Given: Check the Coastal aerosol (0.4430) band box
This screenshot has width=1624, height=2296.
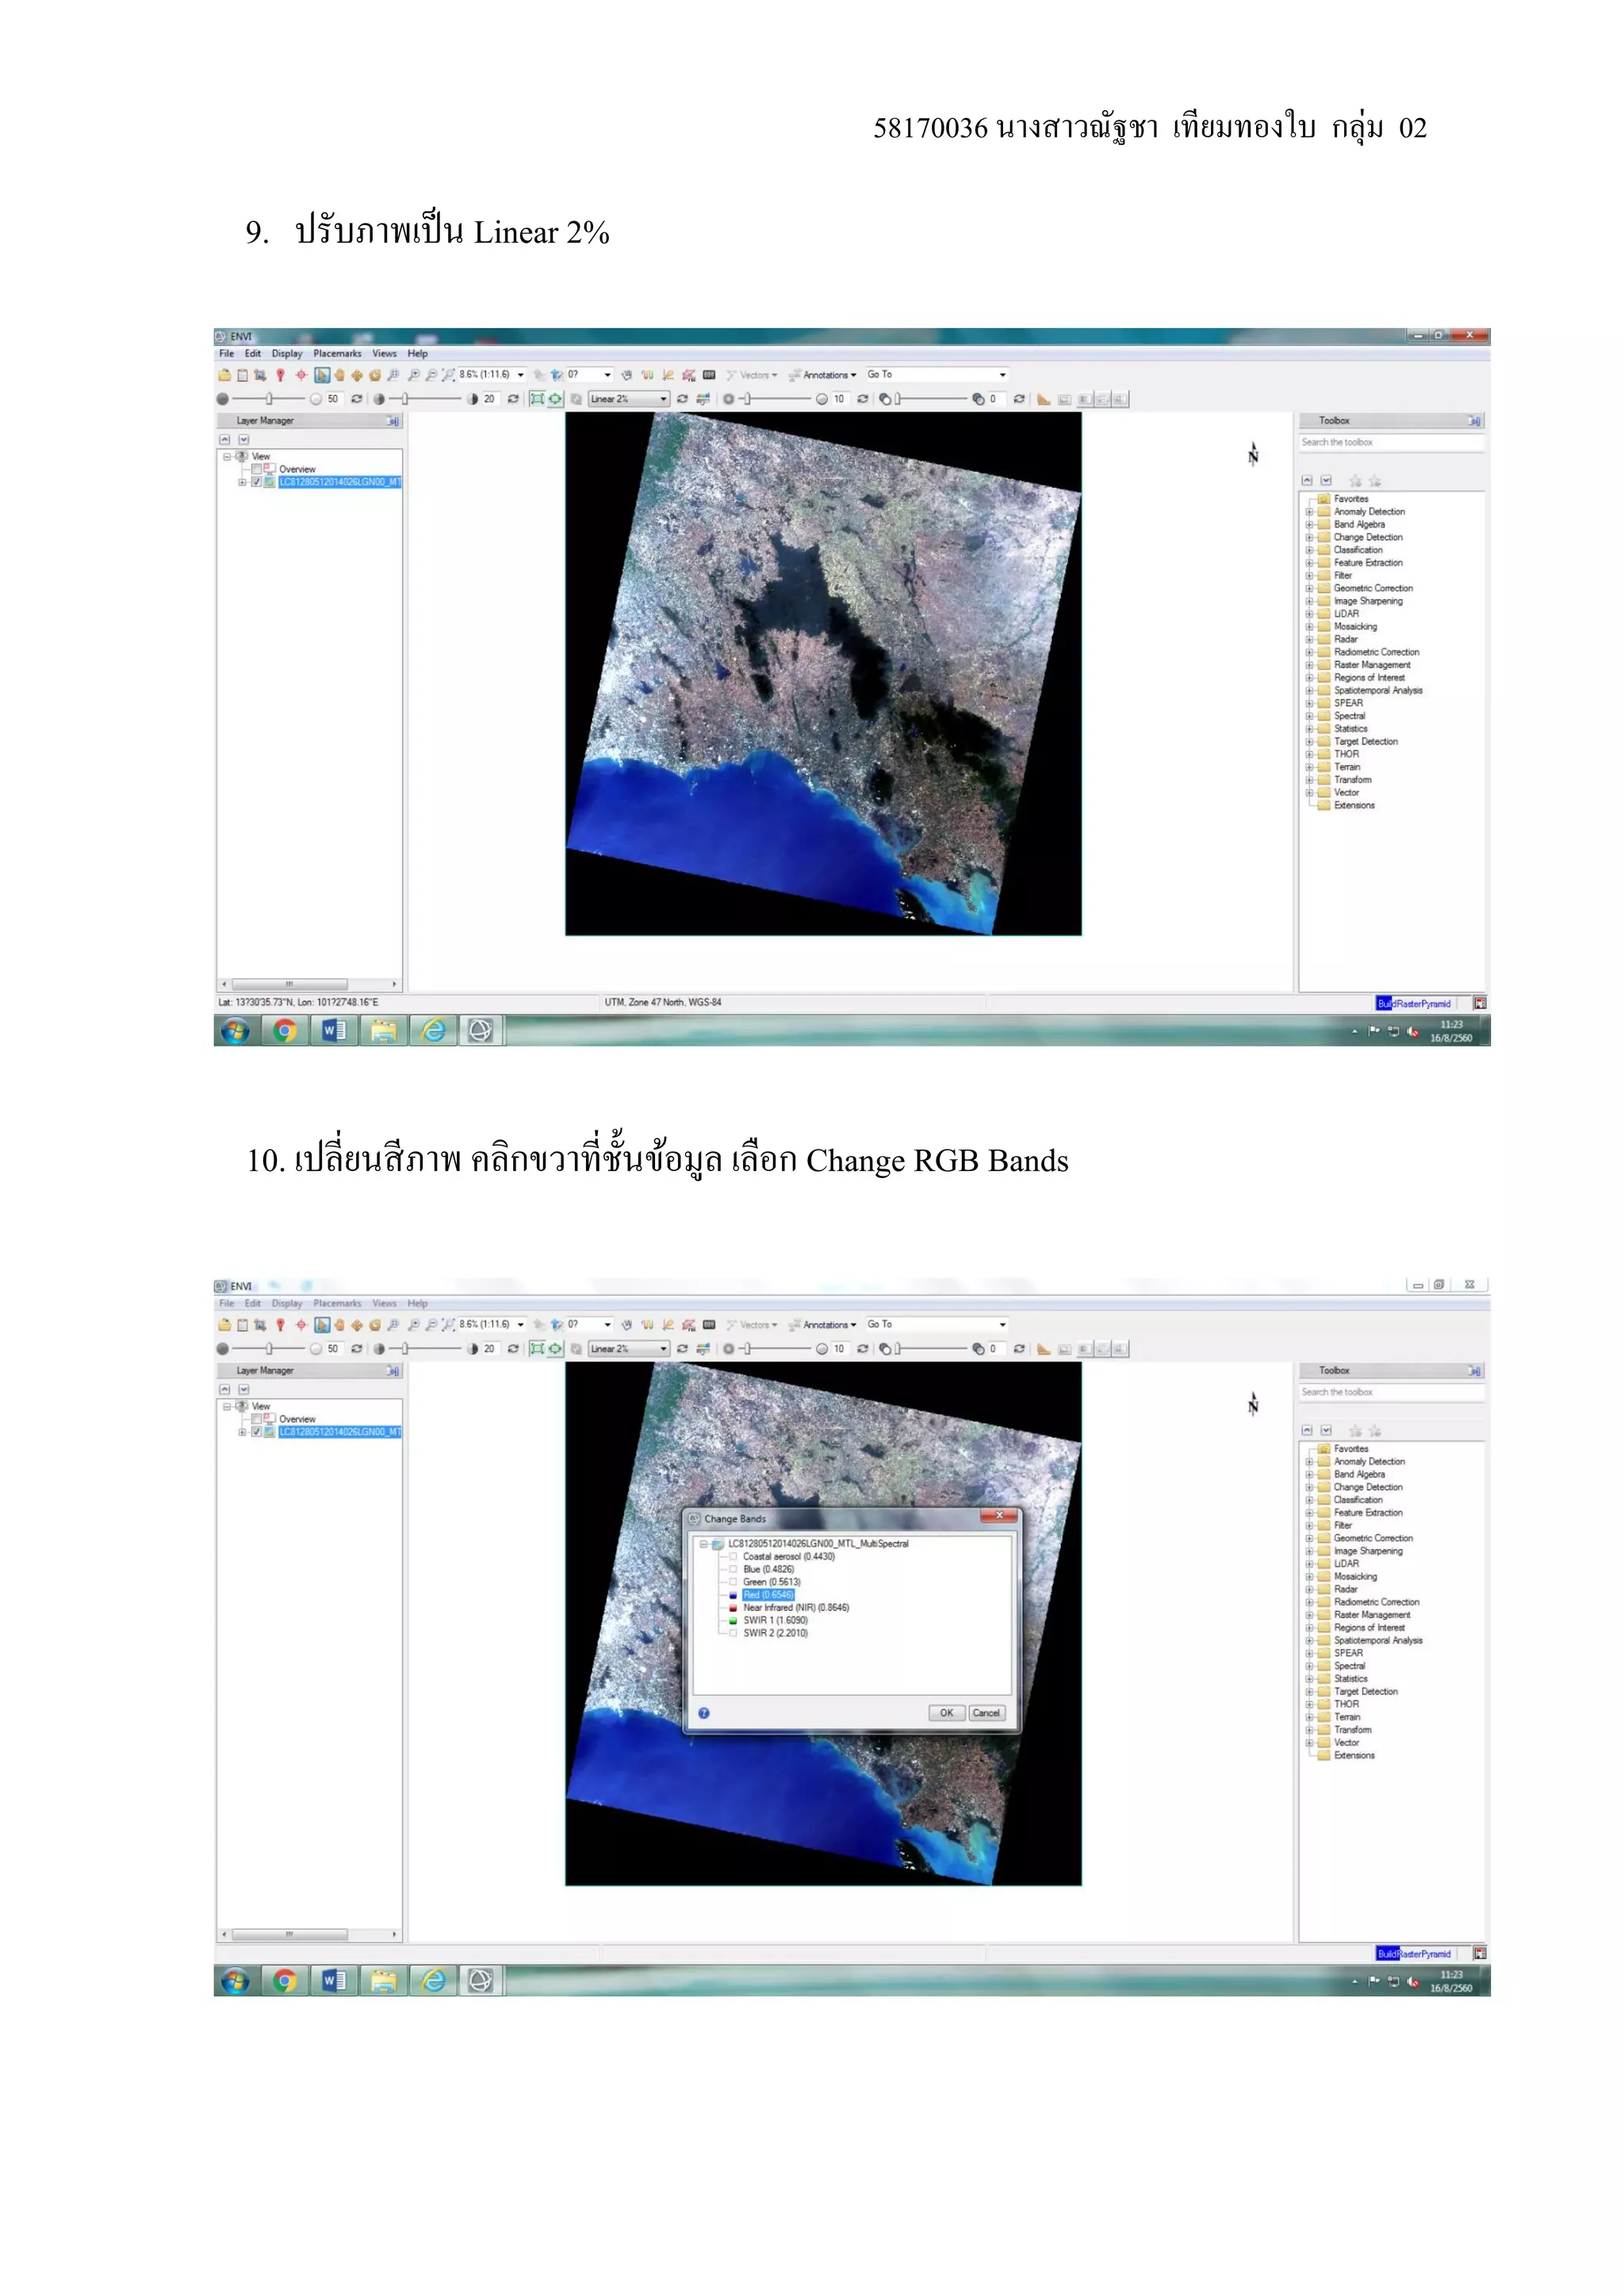Looking at the screenshot, I should click(x=733, y=1557).
